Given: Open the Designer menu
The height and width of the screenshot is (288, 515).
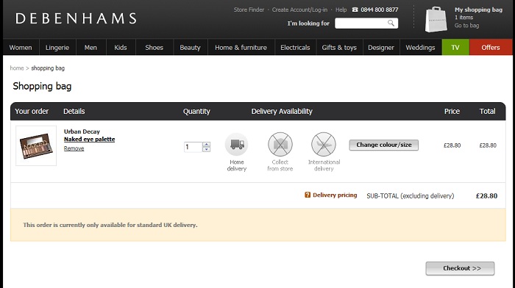Looking at the screenshot, I should click(x=381, y=48).
